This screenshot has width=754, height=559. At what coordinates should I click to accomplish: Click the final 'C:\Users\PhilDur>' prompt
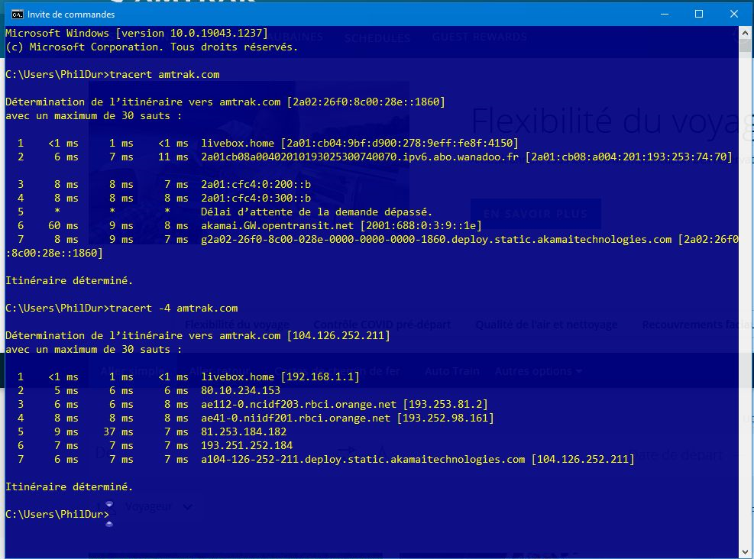[x=57, y=514]
